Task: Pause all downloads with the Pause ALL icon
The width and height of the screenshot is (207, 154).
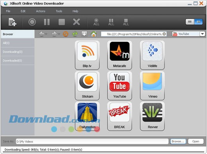Action: (111, 22)
